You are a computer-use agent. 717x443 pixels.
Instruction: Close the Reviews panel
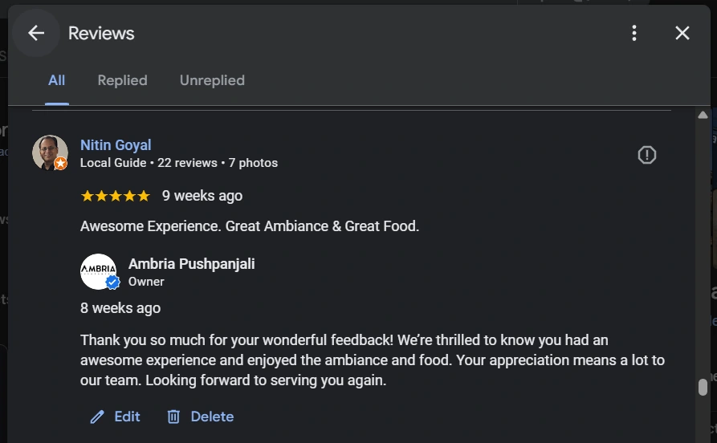point(682,33)
